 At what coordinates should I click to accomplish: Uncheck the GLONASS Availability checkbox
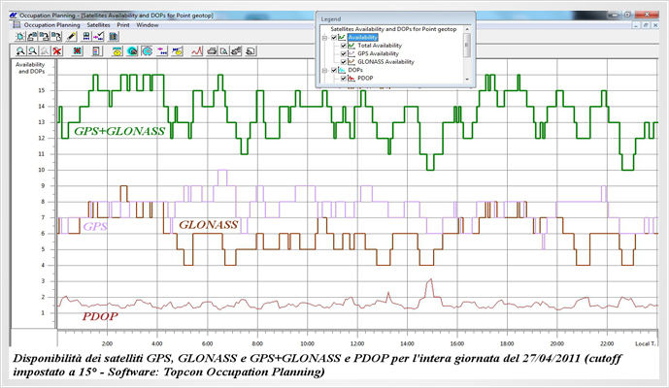pyautogui.click(x=344, y=61)
